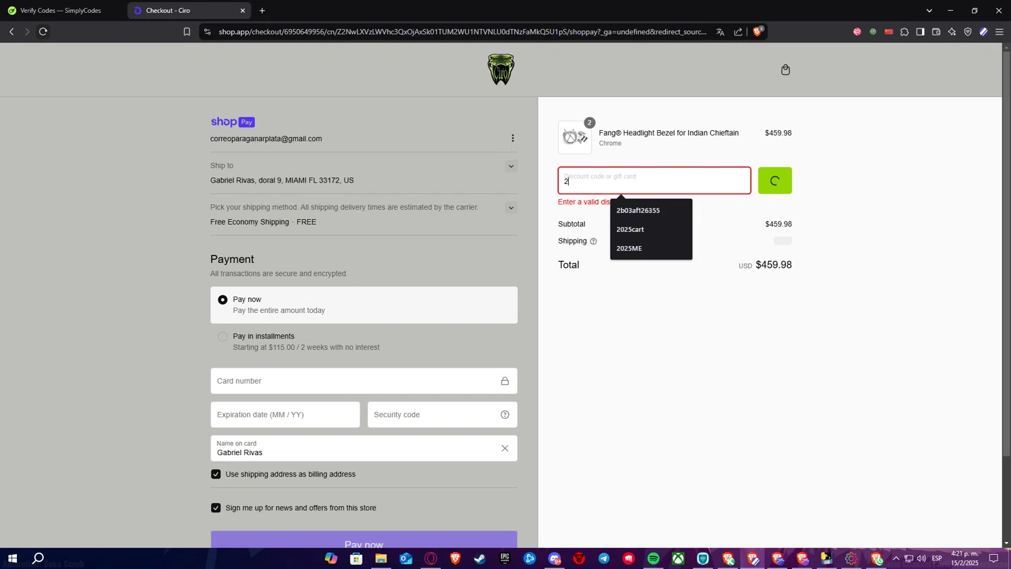Open Windows search

pos(38,558)
